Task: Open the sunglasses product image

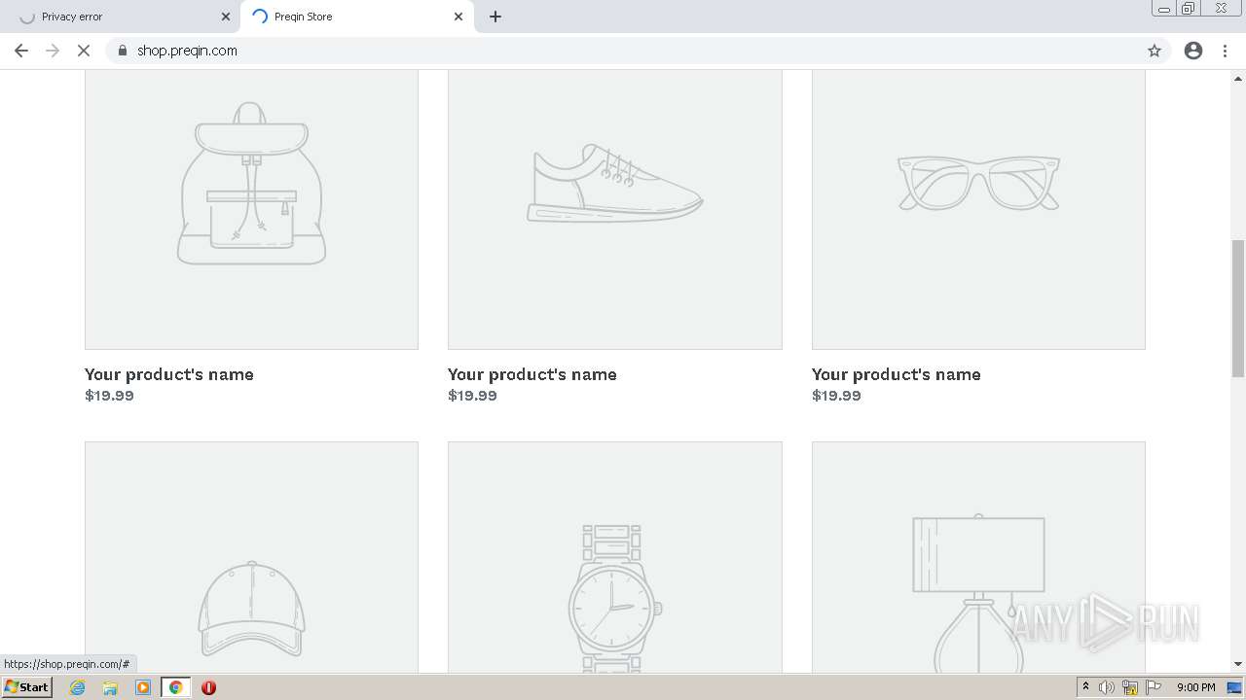Action: point(978,209)
